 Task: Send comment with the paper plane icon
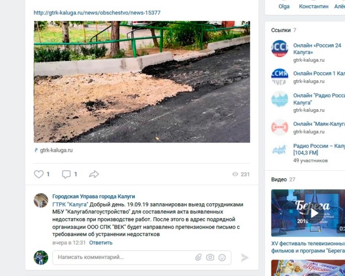pos(245,257)
